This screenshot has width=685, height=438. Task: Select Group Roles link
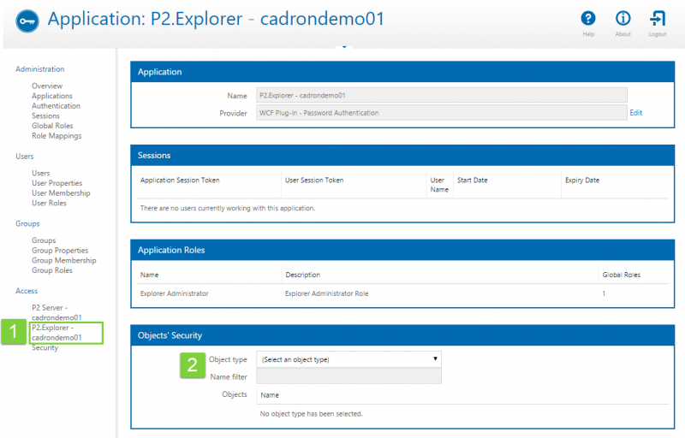tap(52, 270)
